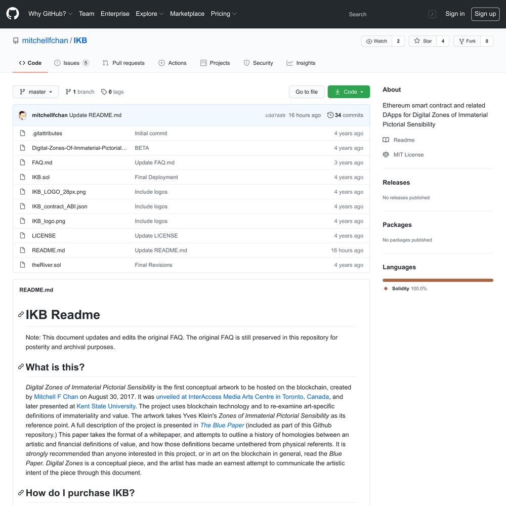506x506 pixels.
Task: Switch to the Projects tab
Action: point(215,63)
